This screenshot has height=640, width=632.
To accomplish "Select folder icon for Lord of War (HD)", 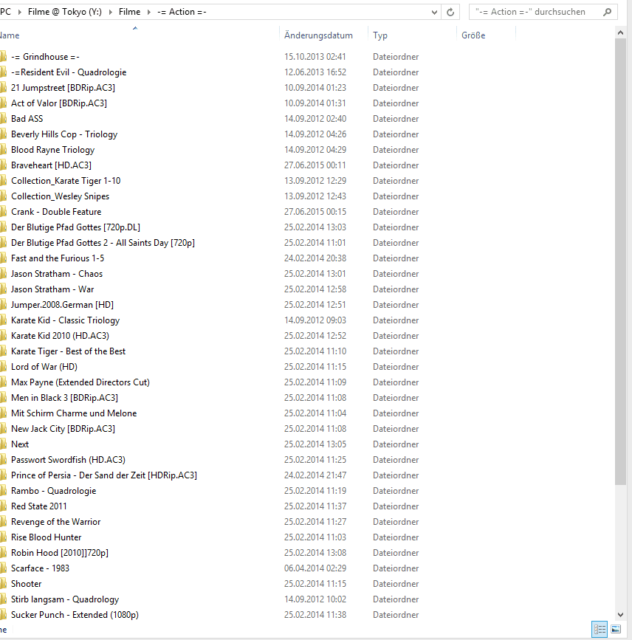I will click(x=3, y=367).
